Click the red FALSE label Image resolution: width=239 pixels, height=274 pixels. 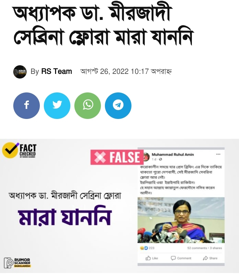click(117, 157)
